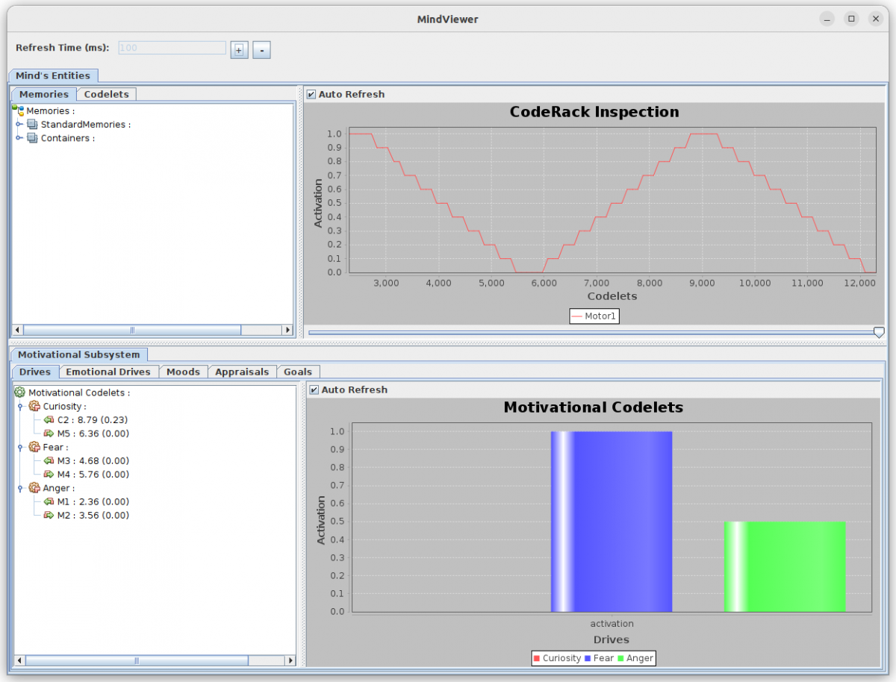Click the Refresh Time input field

click(172, 48)
